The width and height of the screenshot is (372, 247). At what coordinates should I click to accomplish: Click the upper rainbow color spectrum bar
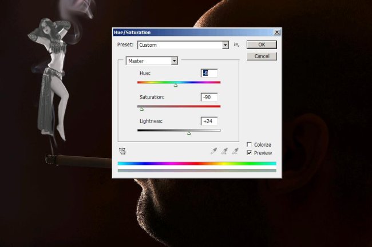(197, 163)
